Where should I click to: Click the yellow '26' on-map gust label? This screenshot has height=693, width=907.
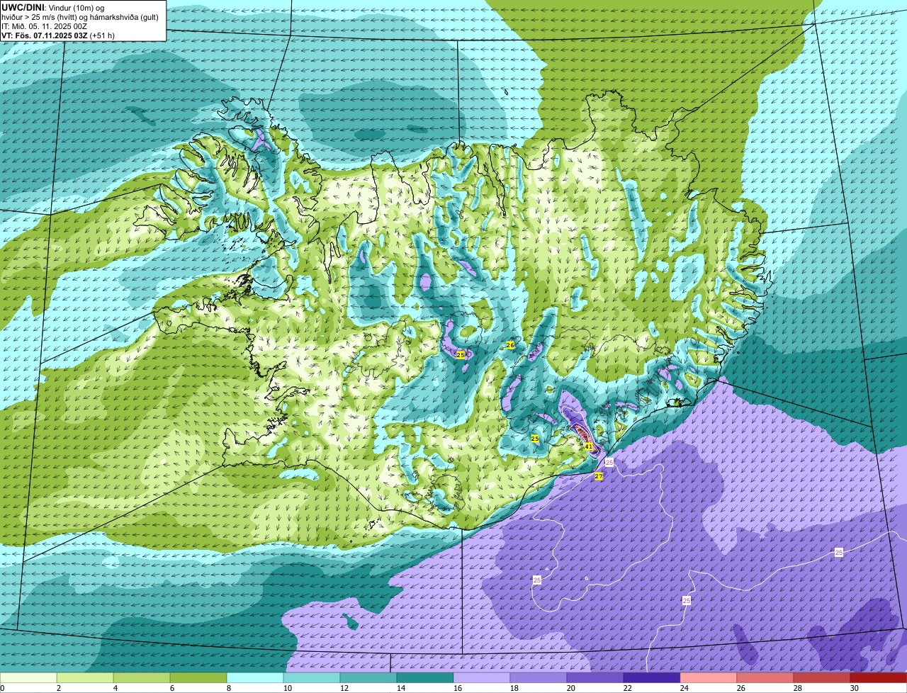tap(510, 345)
